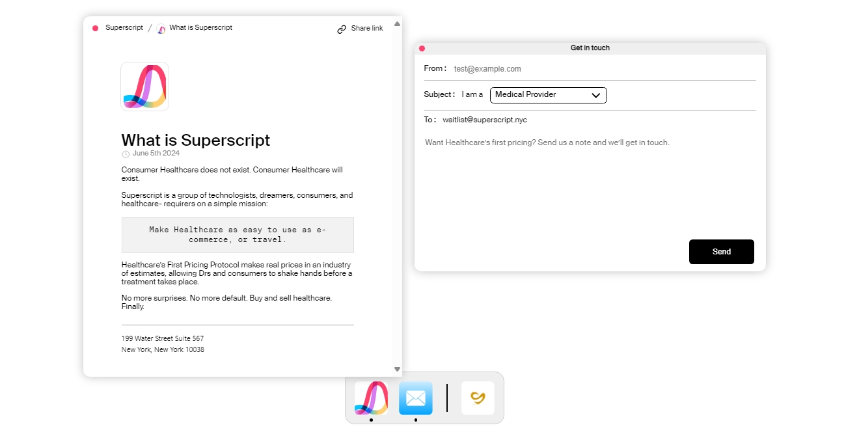The width and height of the screenshot is (846, 434).
Task: Send the message using the Send button
Action: tap(722, 252)
